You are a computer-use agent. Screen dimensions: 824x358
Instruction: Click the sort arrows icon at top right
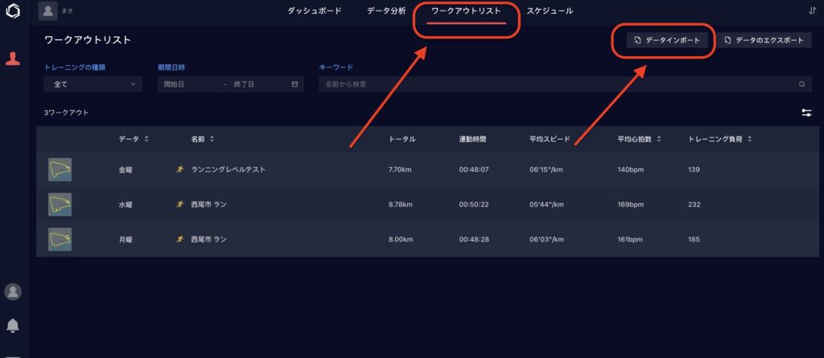click(x=811, y=11)
